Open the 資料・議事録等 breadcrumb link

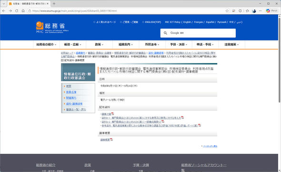click(x=156, y=53)
